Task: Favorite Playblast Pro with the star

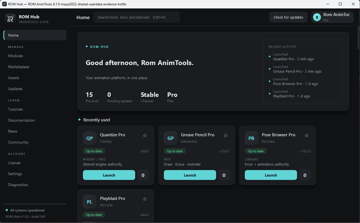Action: 145,199
